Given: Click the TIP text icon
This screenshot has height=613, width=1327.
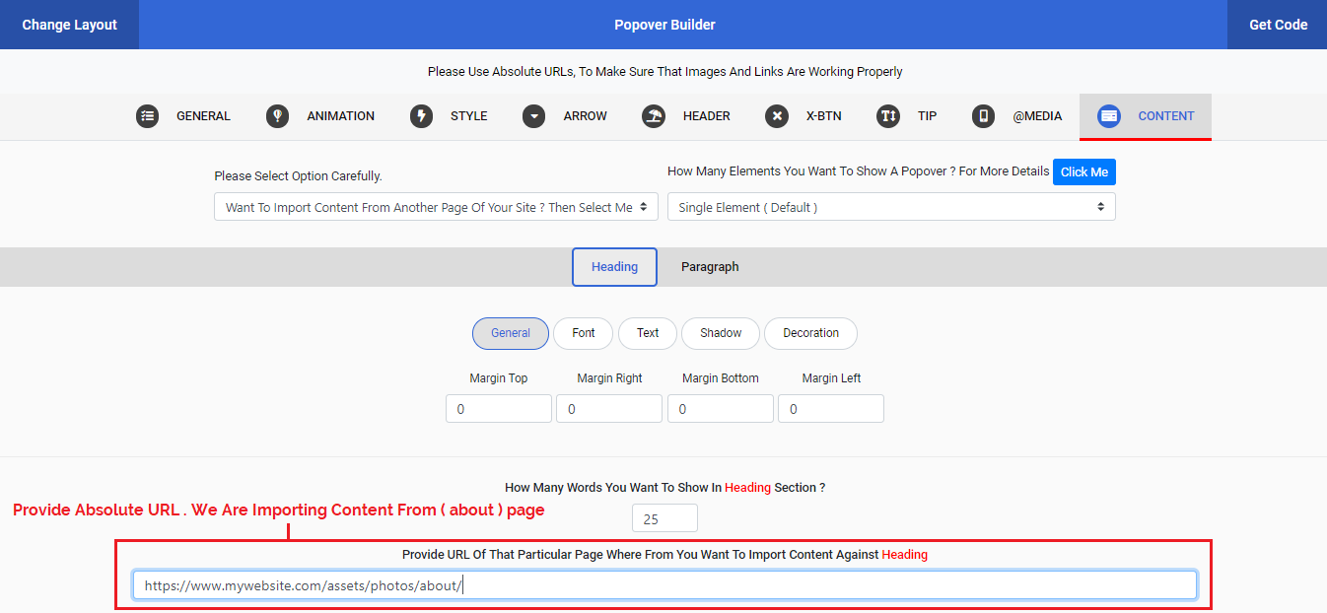Looking at the screenshot, I should (x=886, y=115).
